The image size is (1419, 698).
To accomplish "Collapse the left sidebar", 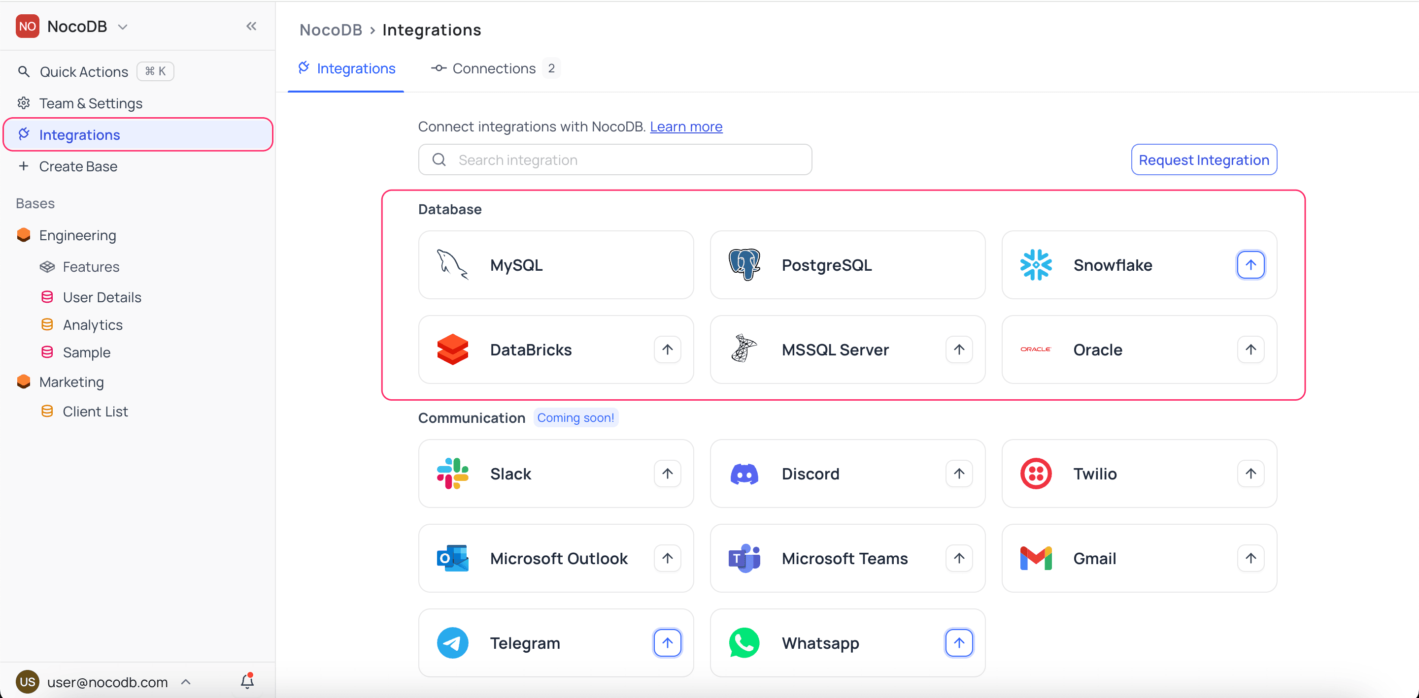I will click(x=252, y=26).
